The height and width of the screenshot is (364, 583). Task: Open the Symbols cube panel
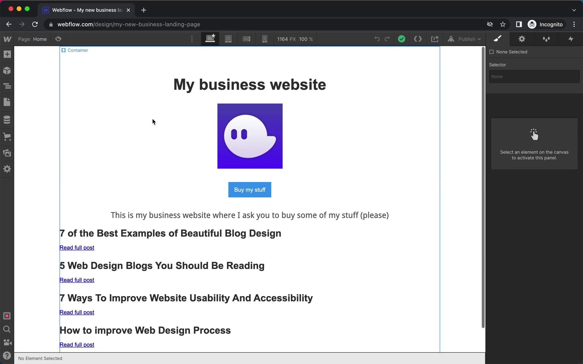point(7,71)
